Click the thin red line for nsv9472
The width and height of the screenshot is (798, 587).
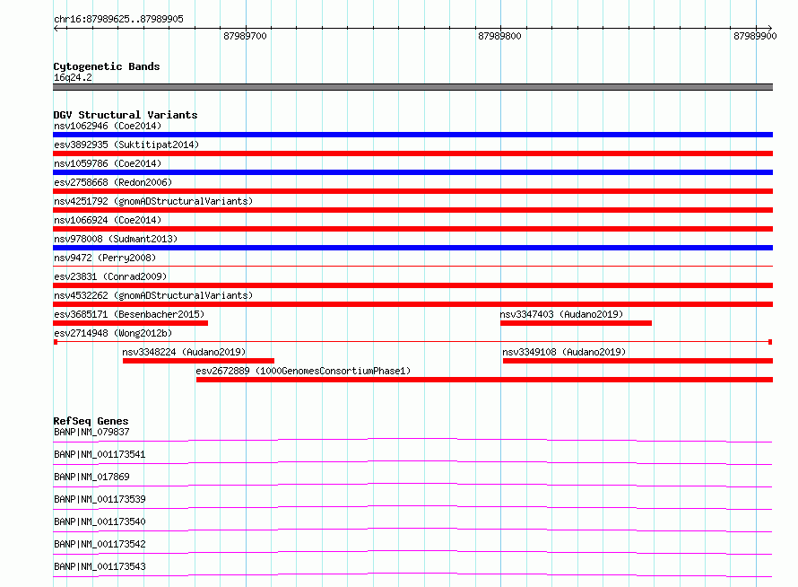coord(412,266)
